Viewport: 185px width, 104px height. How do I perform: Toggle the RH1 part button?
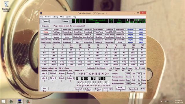pos(137,68)
